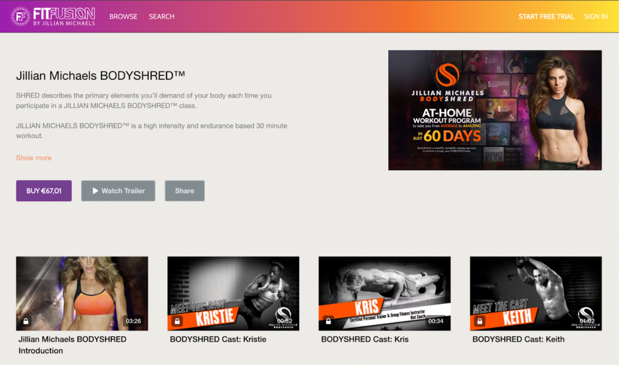The height and width of the screenshot is (365, 619).
Task: Click the play triangle in Watch Trailer
Action: tap(95, 191)
